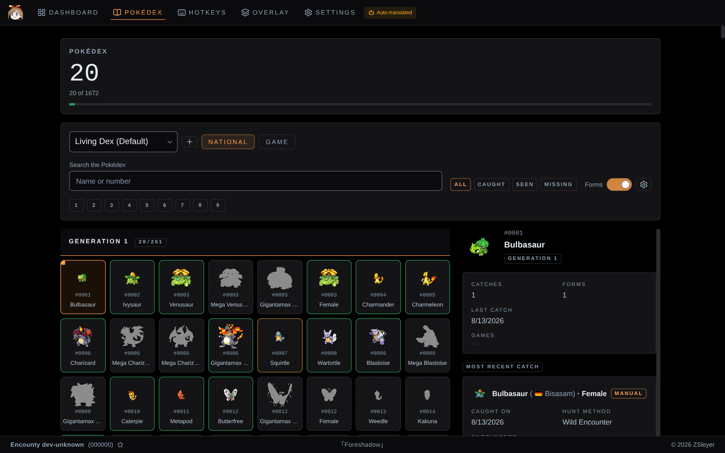Image resolution: width=725 pixels, height=453 pixels.
Task: Select the Wartortle #0008 card
Action: coord(329,345)
